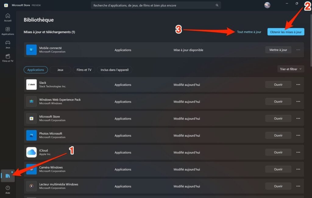Open more options for Photos Microsoft
312x198 pixels.
point(298,135)
